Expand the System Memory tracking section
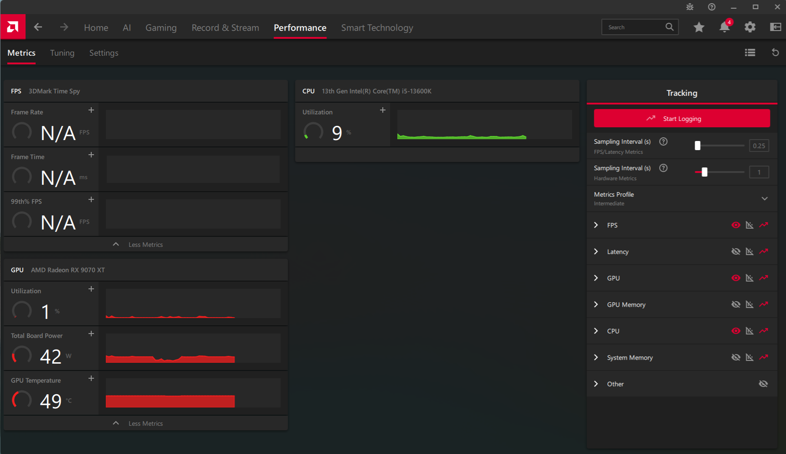The height and width of the screenshot is (454, 786). pos(596,357)
